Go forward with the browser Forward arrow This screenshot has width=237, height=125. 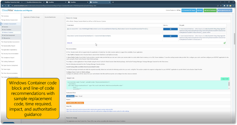(5, 6)
